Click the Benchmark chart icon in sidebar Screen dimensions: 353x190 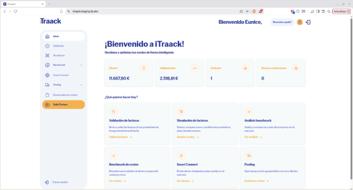coord(47,65)
